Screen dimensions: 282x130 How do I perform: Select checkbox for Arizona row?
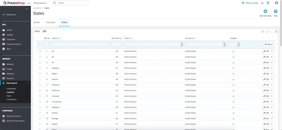tap(40, 79)
